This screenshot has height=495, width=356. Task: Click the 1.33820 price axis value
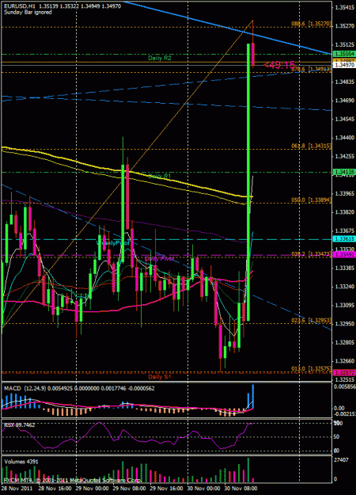click(x=345, y=211)
